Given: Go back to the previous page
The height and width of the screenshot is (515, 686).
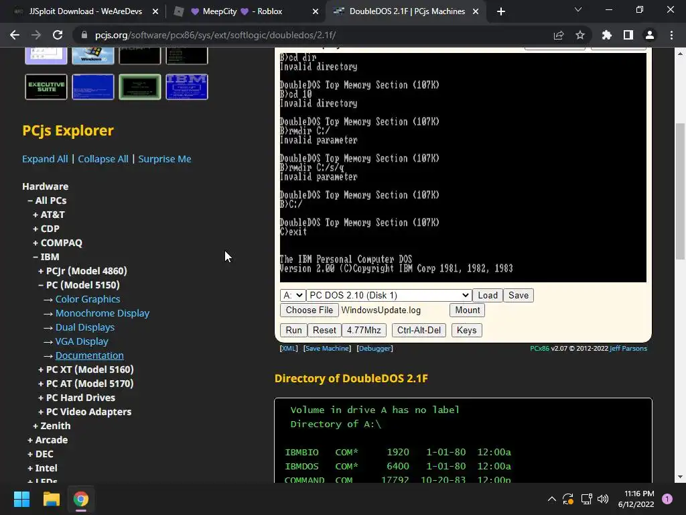Looking at the screenshot, I should [15, 35].
